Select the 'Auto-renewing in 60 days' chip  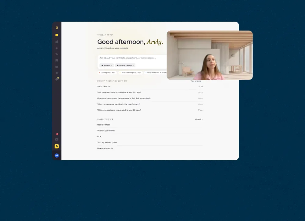pyautogui.click(x=130, y=73)
